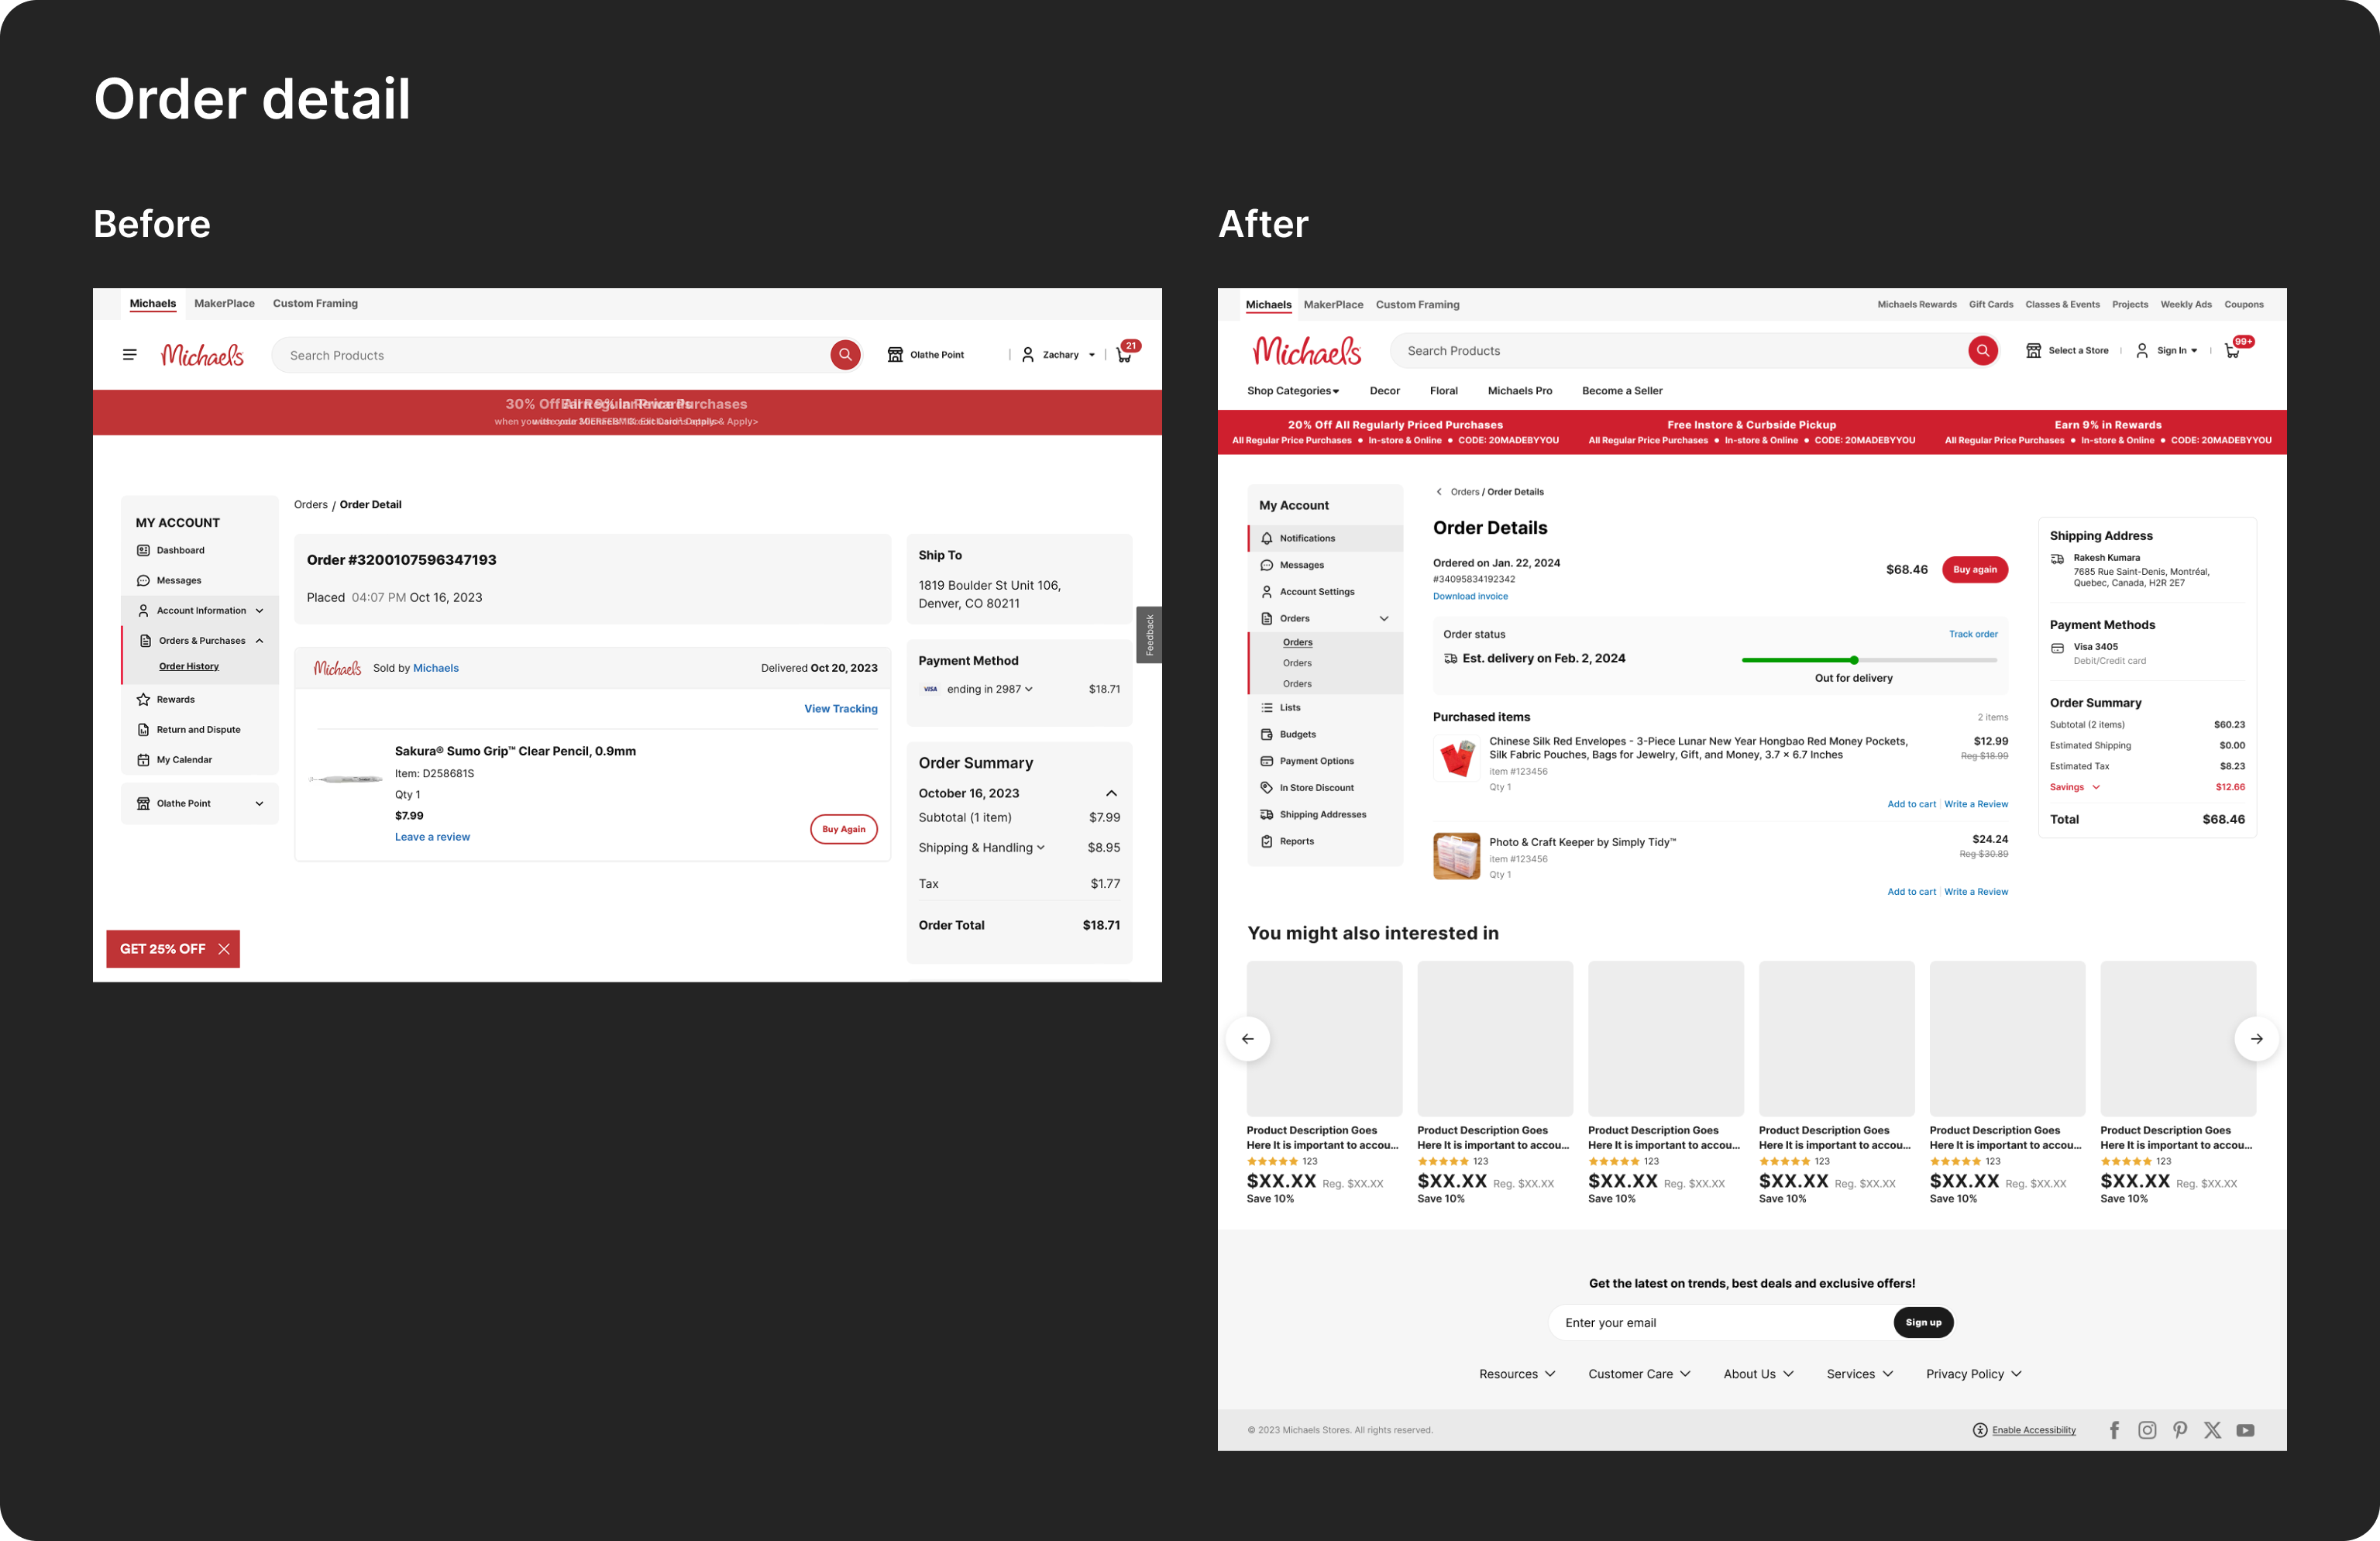Expand Orders section in After sidebar
2380x1541 pixels.
[x=1384, y=618]
